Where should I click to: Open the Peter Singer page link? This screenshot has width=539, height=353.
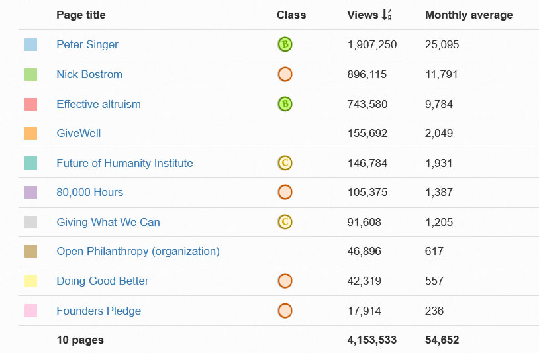[87, 45]
